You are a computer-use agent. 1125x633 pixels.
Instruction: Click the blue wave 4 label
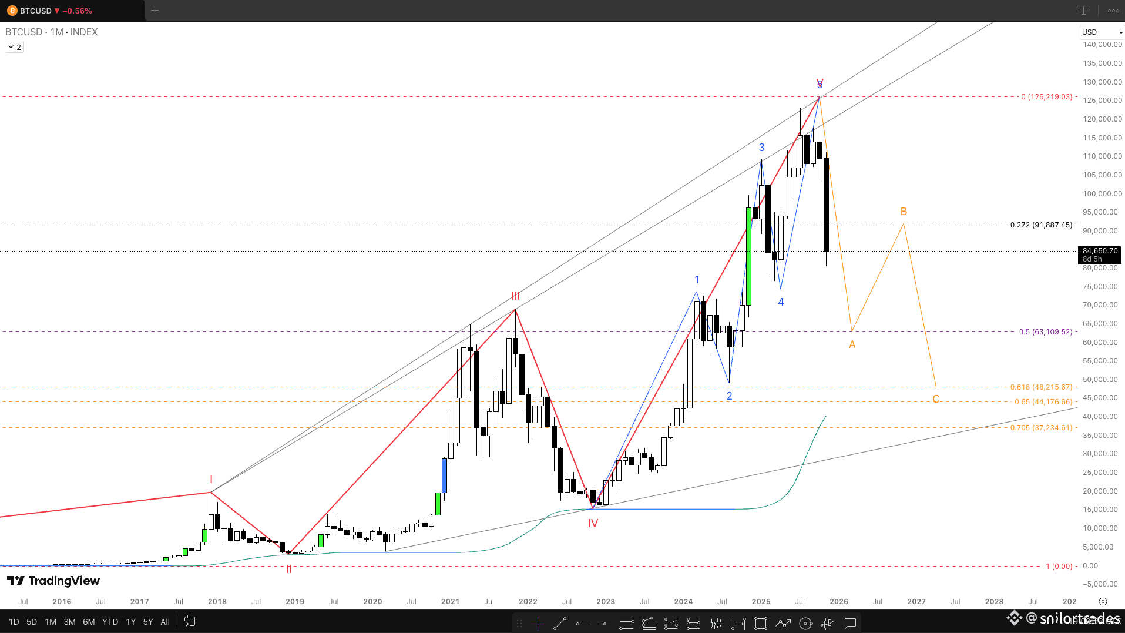tap(781, 302)
